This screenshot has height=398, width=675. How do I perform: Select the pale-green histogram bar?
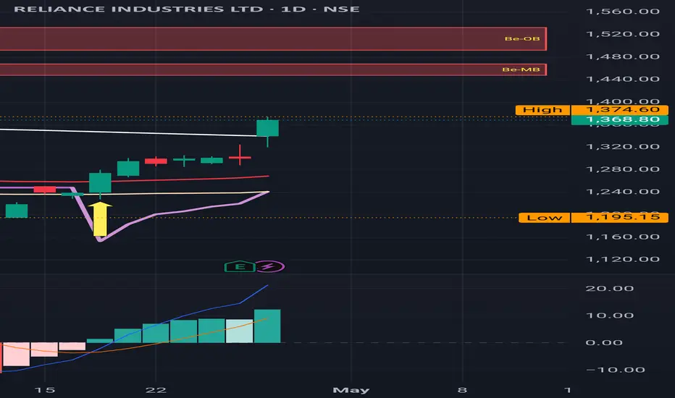tap(239, 331)
